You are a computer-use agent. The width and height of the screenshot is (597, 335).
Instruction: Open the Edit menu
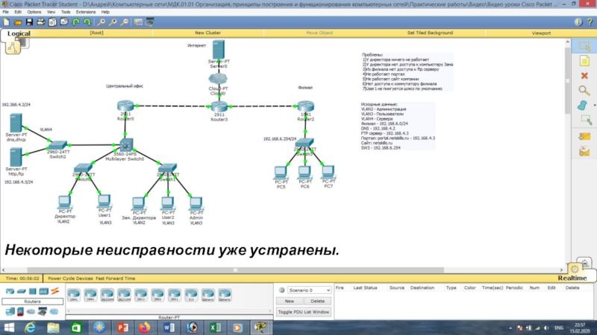coord(18,12)
